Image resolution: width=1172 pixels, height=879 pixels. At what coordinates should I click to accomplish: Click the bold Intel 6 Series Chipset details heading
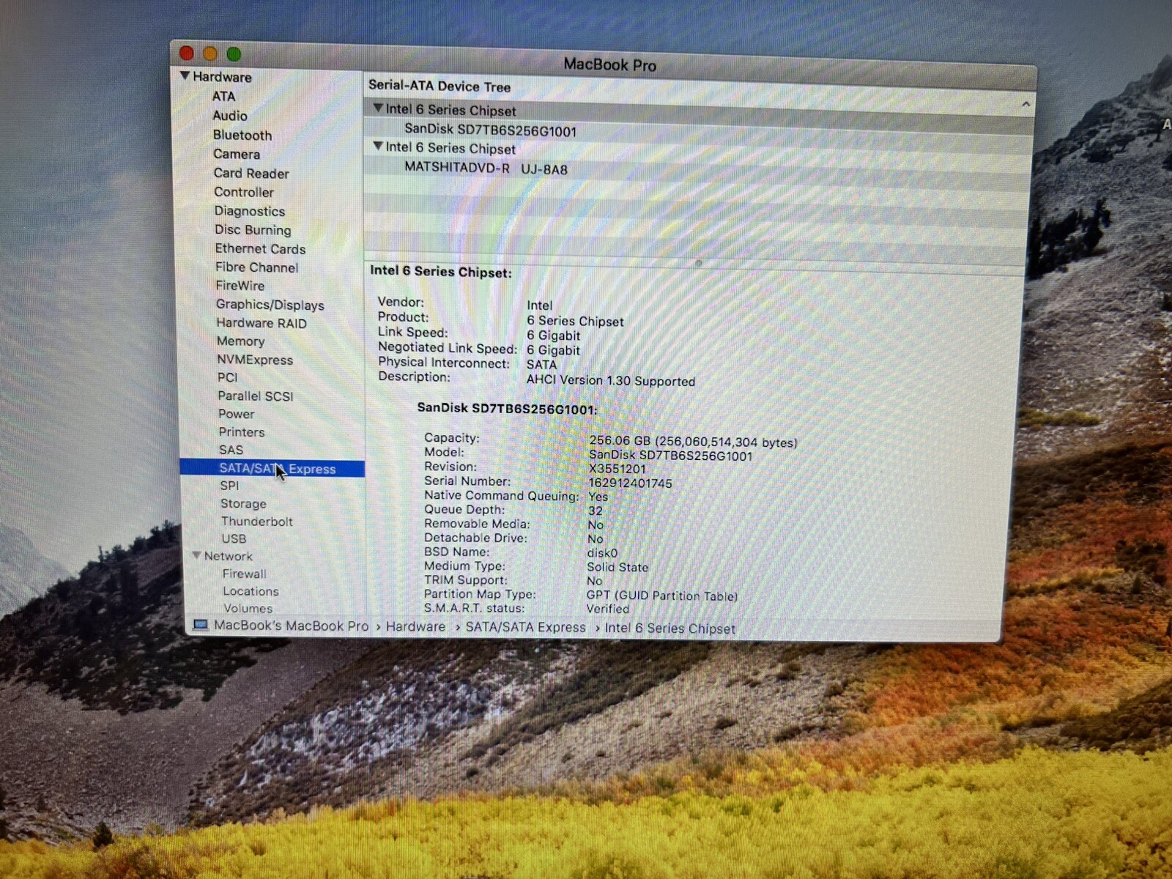[441, 271]
